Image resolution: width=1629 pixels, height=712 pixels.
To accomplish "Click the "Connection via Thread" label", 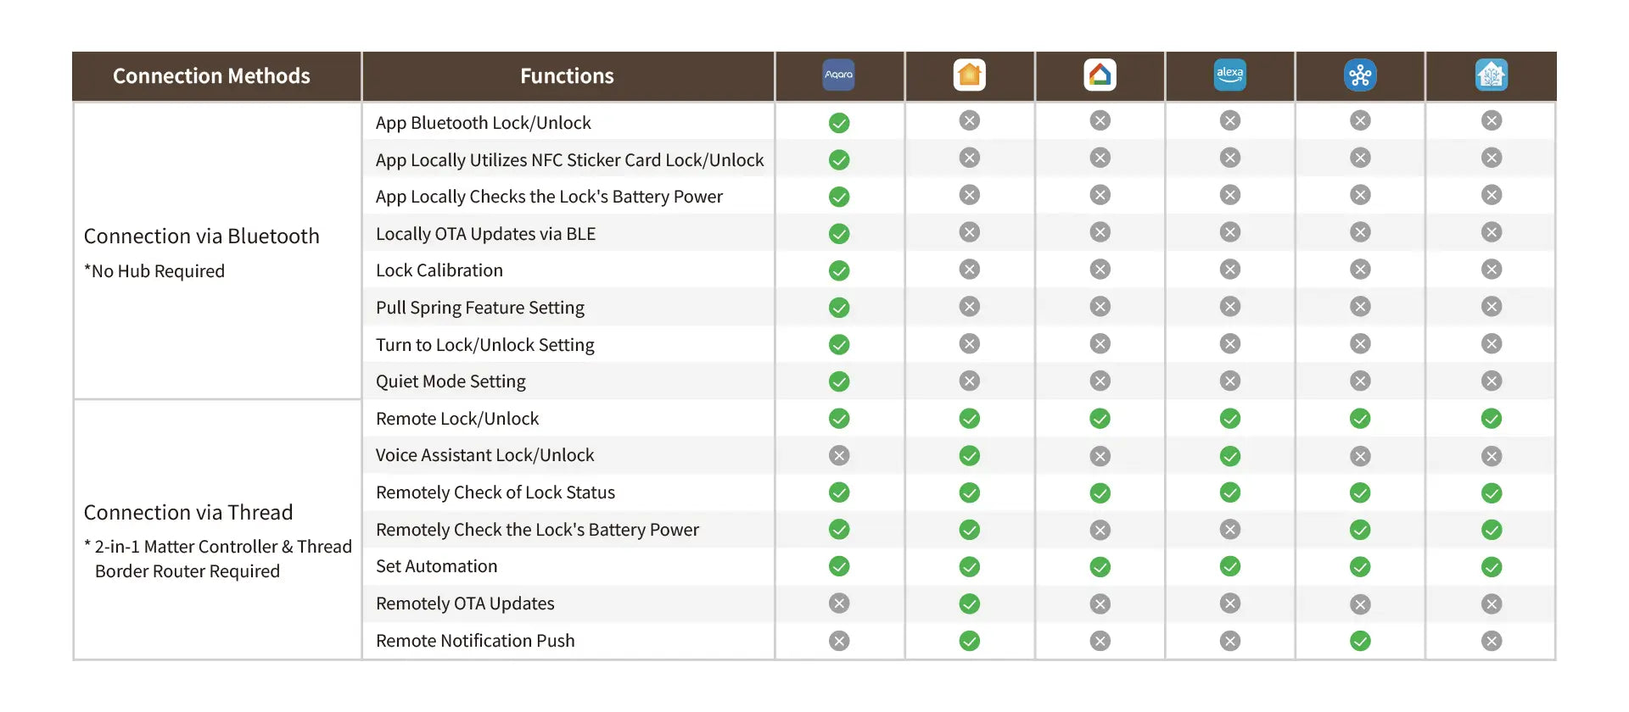I will pyautogui.click(x=188, y=513).
